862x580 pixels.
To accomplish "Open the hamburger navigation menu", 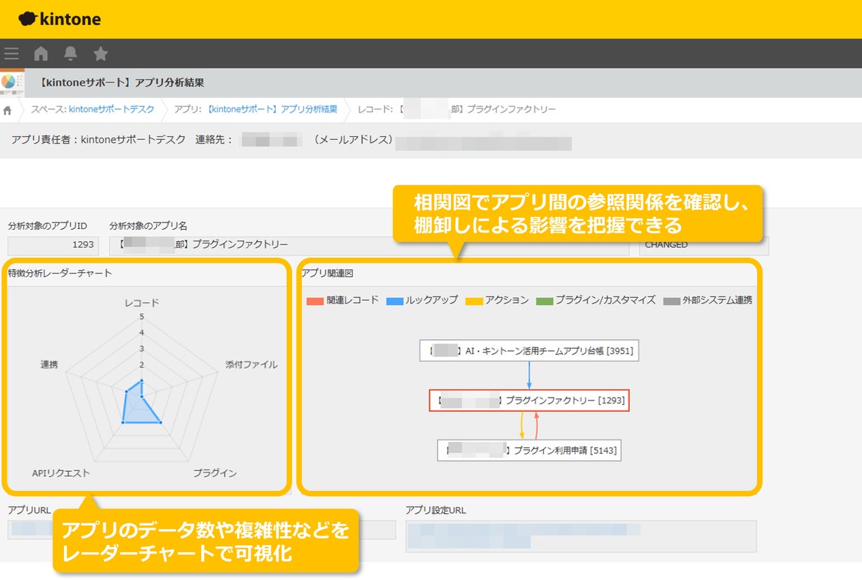I will 11,54.
